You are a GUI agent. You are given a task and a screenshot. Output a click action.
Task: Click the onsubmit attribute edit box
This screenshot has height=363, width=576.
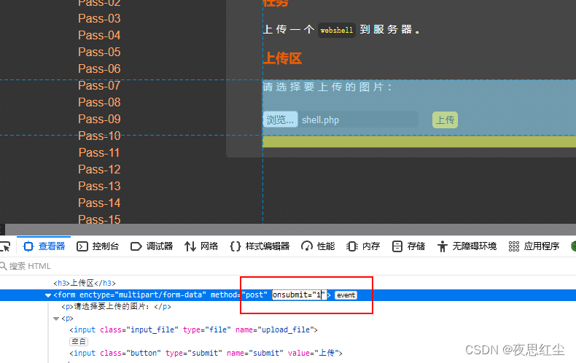click(x=299, y=294)
